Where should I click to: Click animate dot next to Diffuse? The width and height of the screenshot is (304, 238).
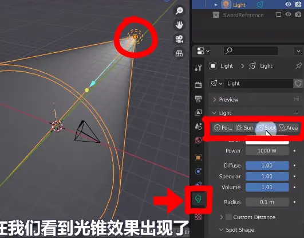click(294, 165)
